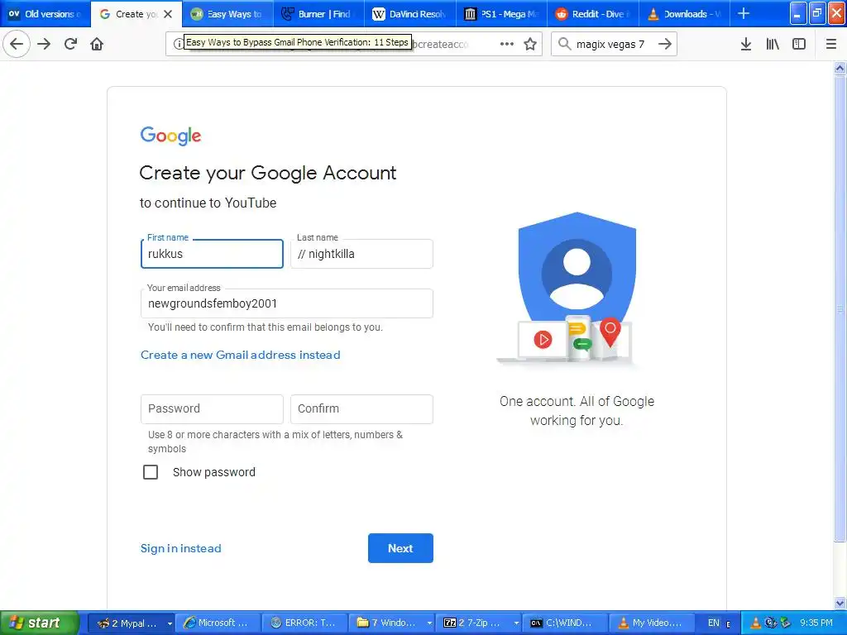Click Create a new Gmail address instead
The image size is (847, 635).
point(241,355)
